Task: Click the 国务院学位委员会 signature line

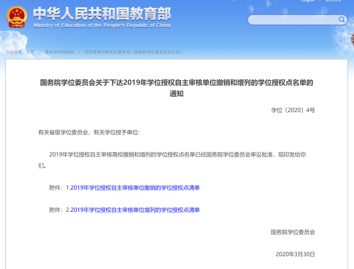Action: click(x=293, y=232)
